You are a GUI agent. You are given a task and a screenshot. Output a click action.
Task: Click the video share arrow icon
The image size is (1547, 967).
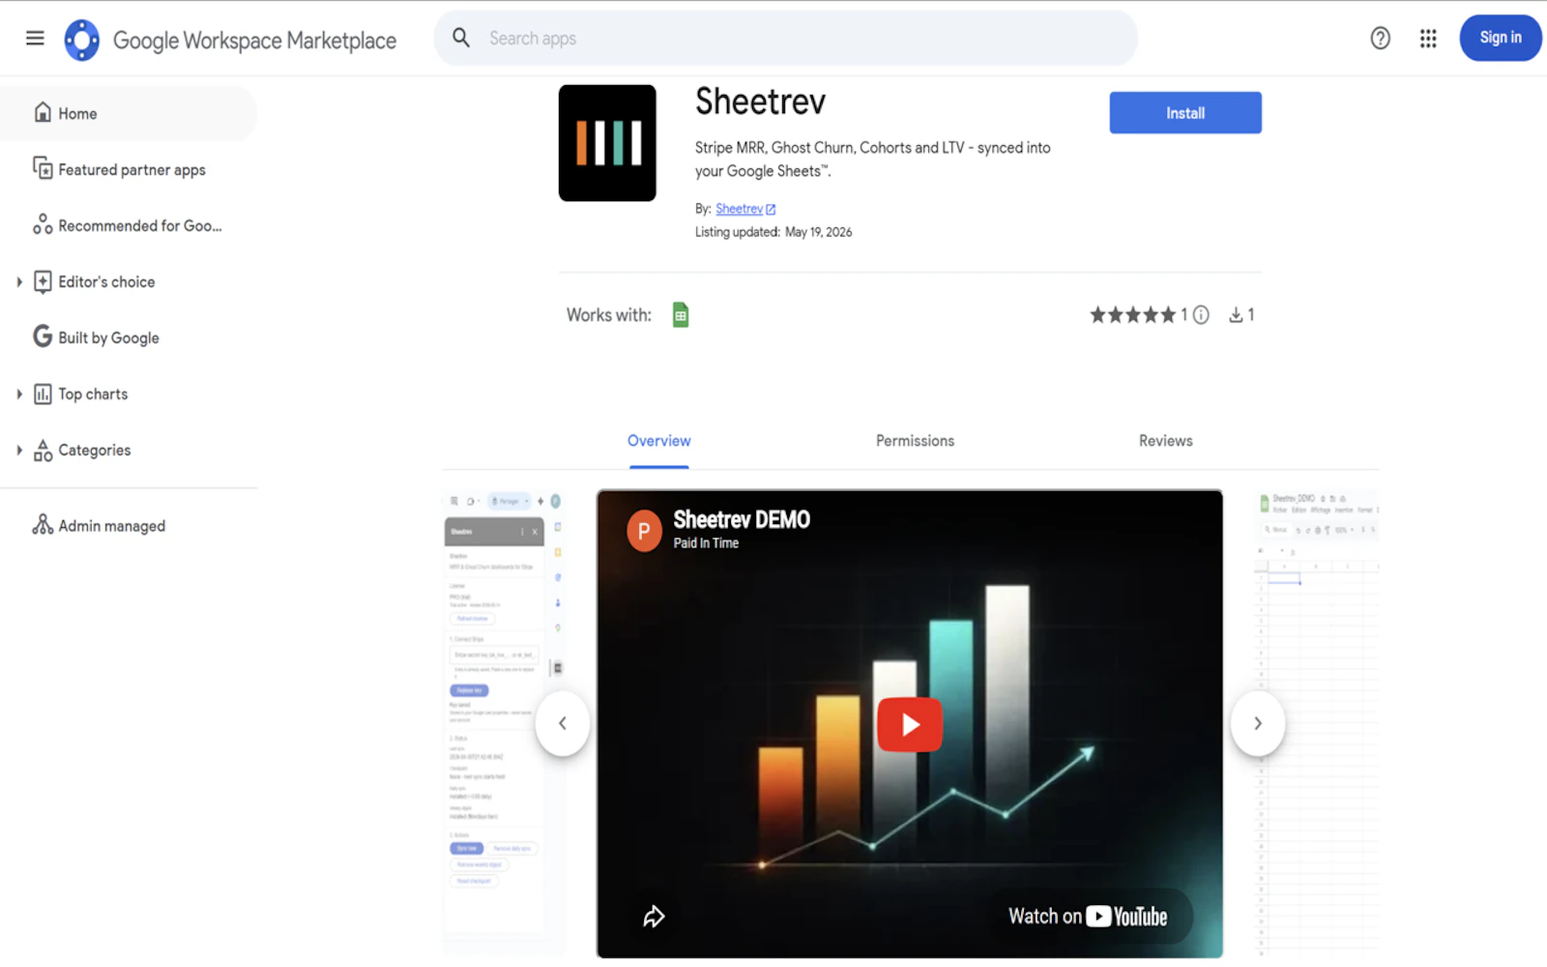(x=655, y=916)
